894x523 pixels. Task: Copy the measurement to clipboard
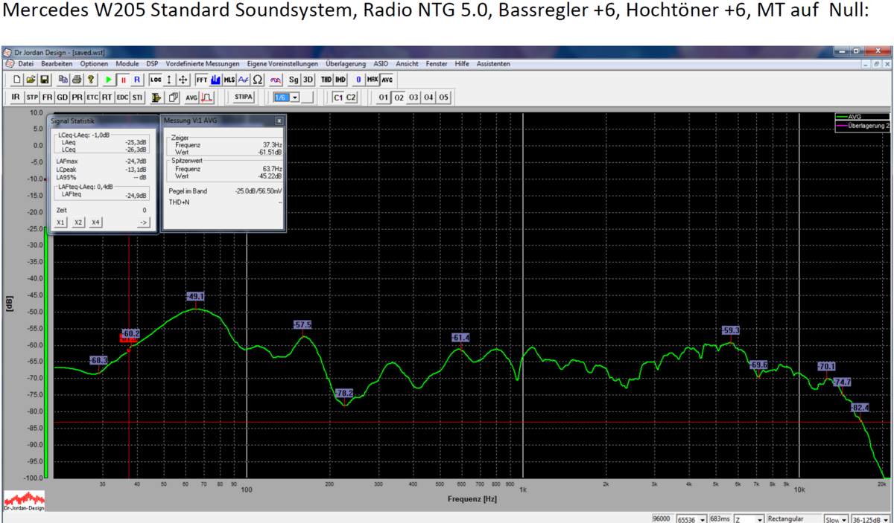pyautogui.click(x=63, y=79)
